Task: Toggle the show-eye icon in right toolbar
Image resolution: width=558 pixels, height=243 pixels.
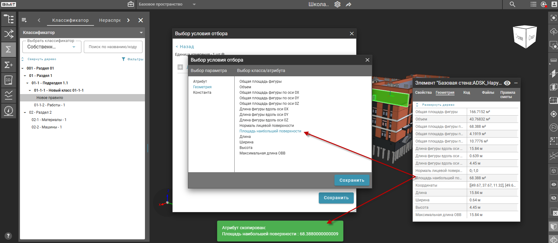Action: coord(553,184)
